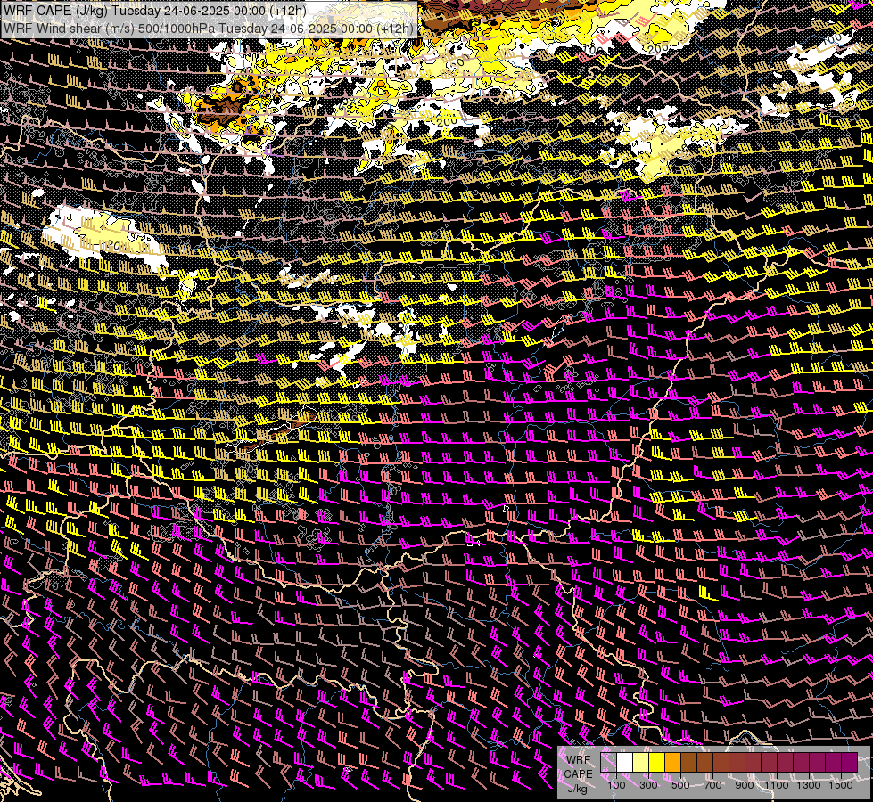Click the legend value 300
The height and width of the screenshot is (802, 873).
tap(648, 785)
